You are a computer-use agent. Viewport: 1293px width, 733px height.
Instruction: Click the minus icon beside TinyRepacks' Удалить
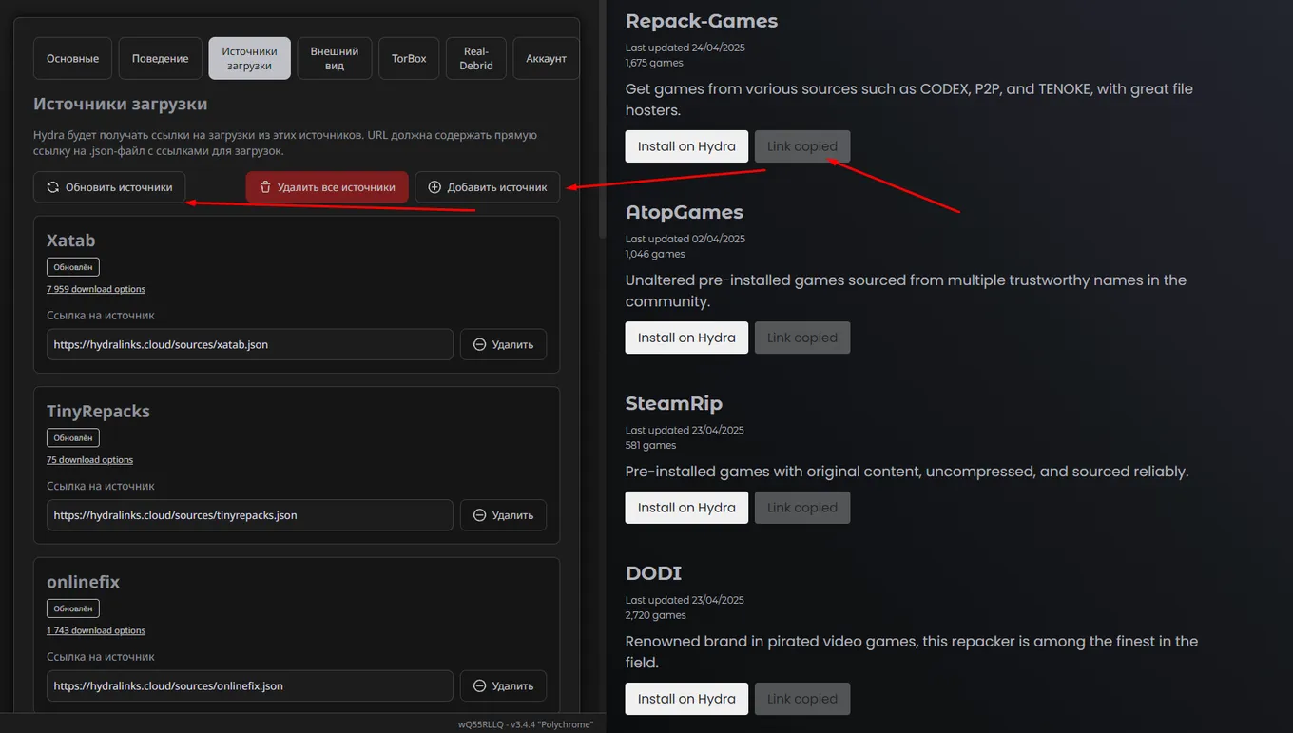click(x=480, y=515)
